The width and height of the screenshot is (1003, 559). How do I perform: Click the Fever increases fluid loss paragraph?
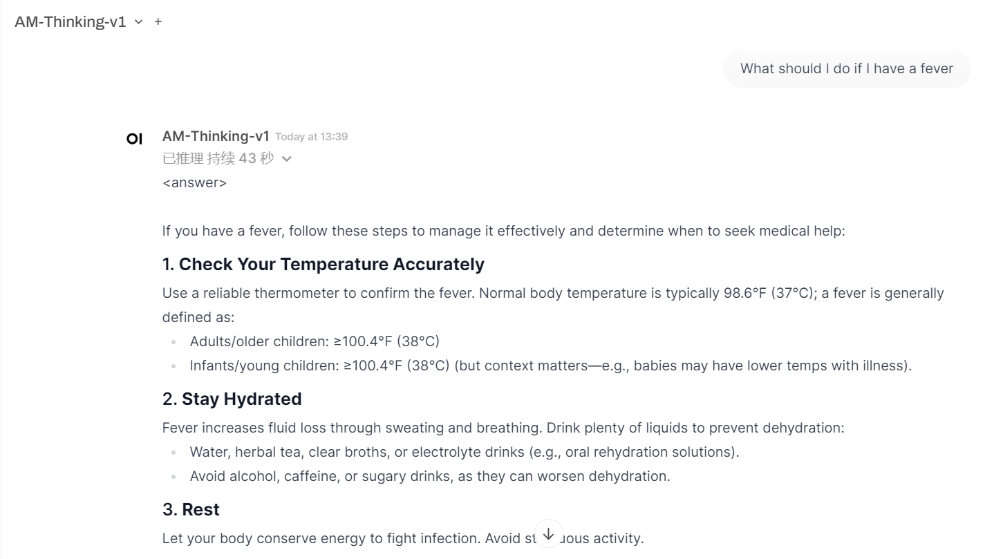tap(503, 428)
